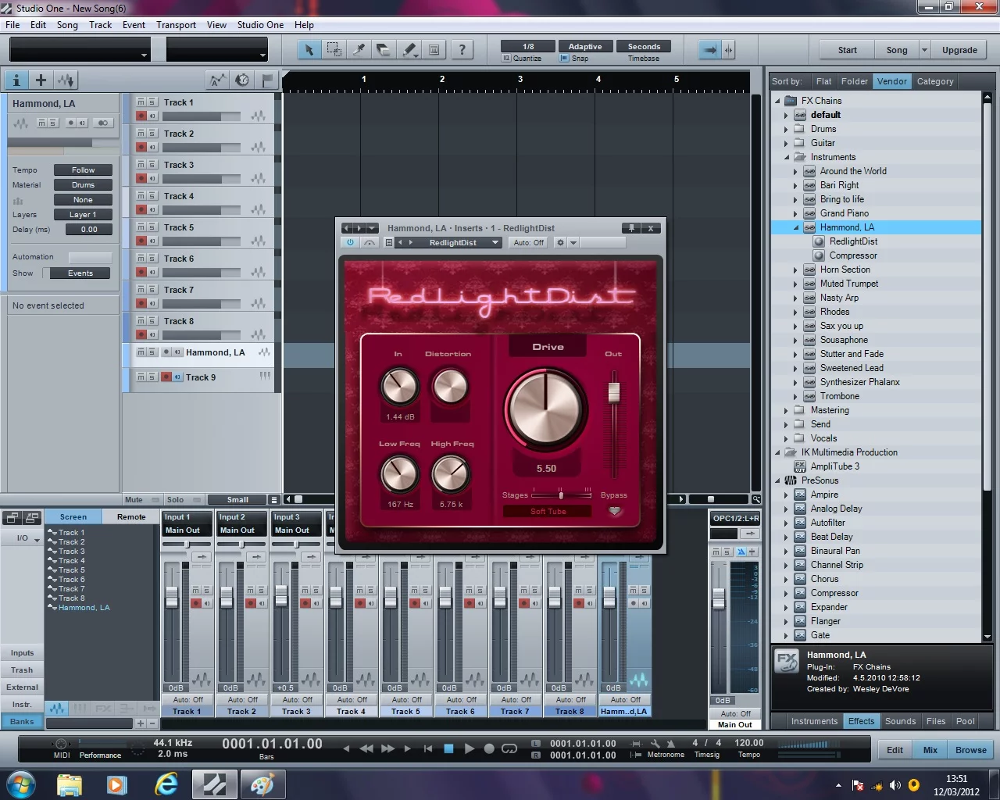Click the pin icon on the RedlightDist window
Viewport: 1000px width, 800px height.
[x=632, y=228]
